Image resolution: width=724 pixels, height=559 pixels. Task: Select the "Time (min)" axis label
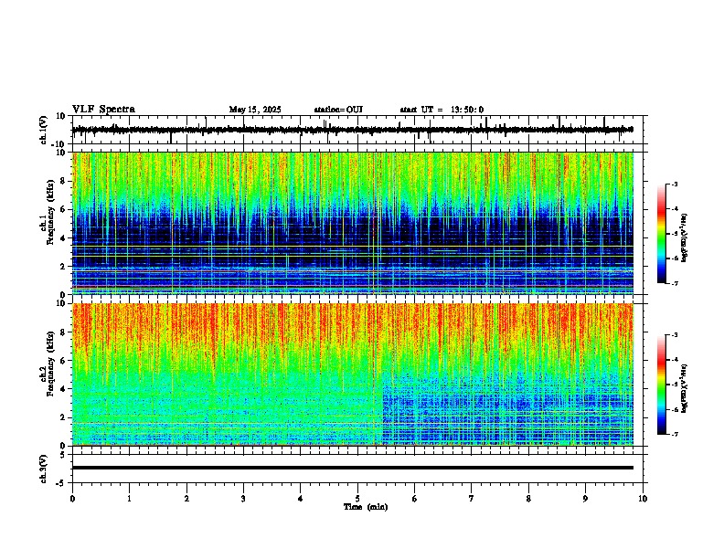[366, 507]
